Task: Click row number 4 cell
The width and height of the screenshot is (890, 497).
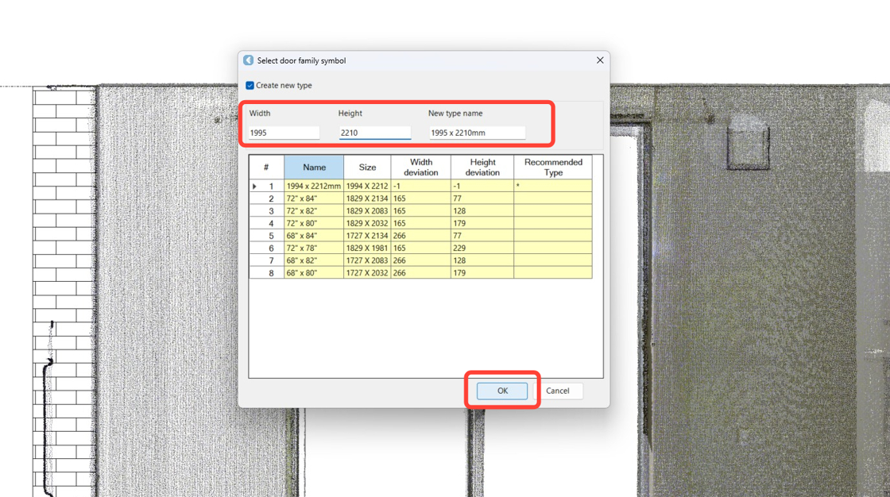Action: pos(267,224)
